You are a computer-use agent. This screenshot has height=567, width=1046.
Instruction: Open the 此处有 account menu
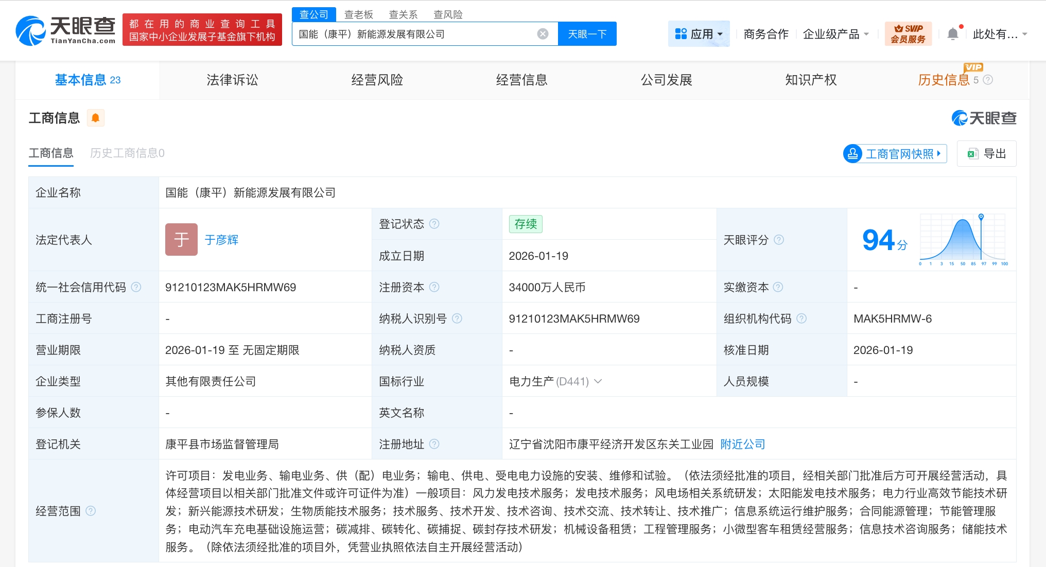996,32
